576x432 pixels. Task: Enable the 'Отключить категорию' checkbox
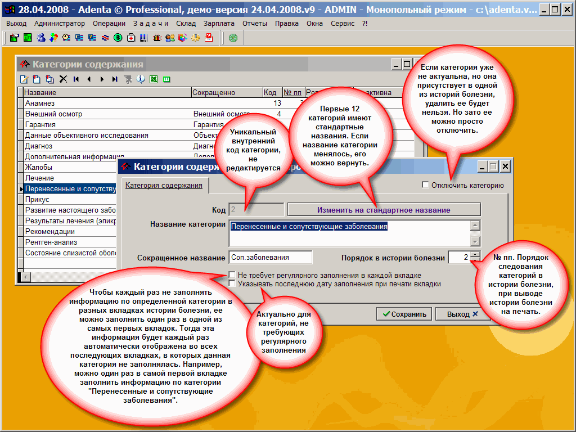[x=426, y=185]
